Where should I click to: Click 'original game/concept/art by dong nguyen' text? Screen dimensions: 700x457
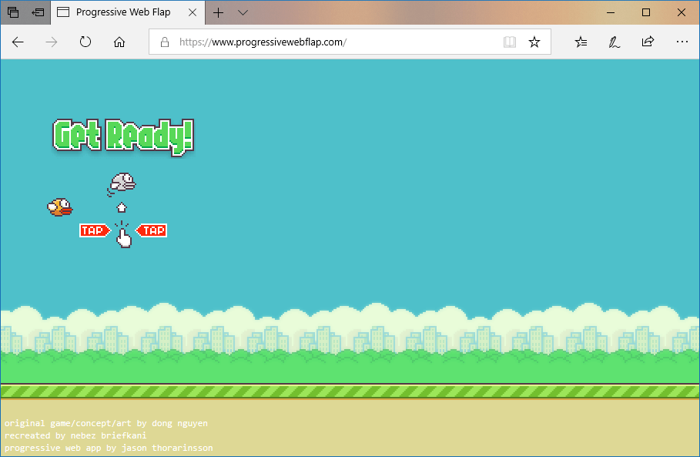106,423
